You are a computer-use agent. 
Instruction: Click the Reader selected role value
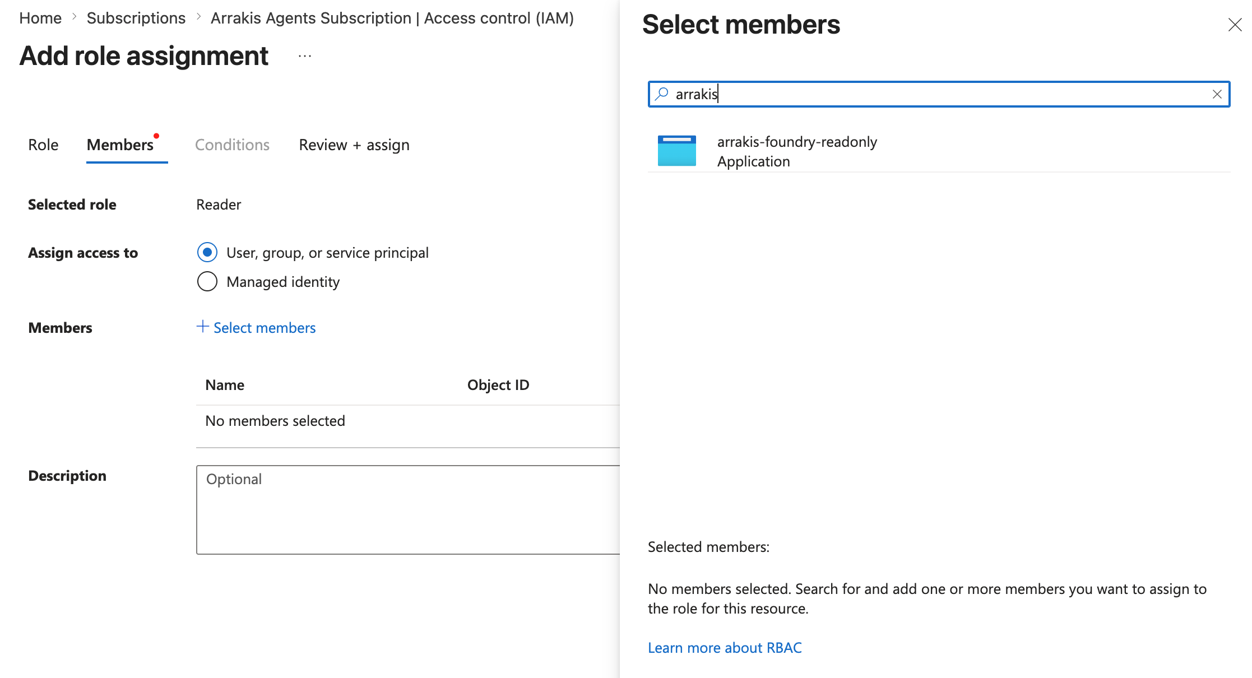coord(219,205)
